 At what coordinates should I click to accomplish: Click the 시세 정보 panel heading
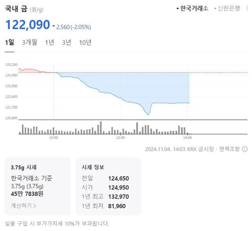click(93, 167)
